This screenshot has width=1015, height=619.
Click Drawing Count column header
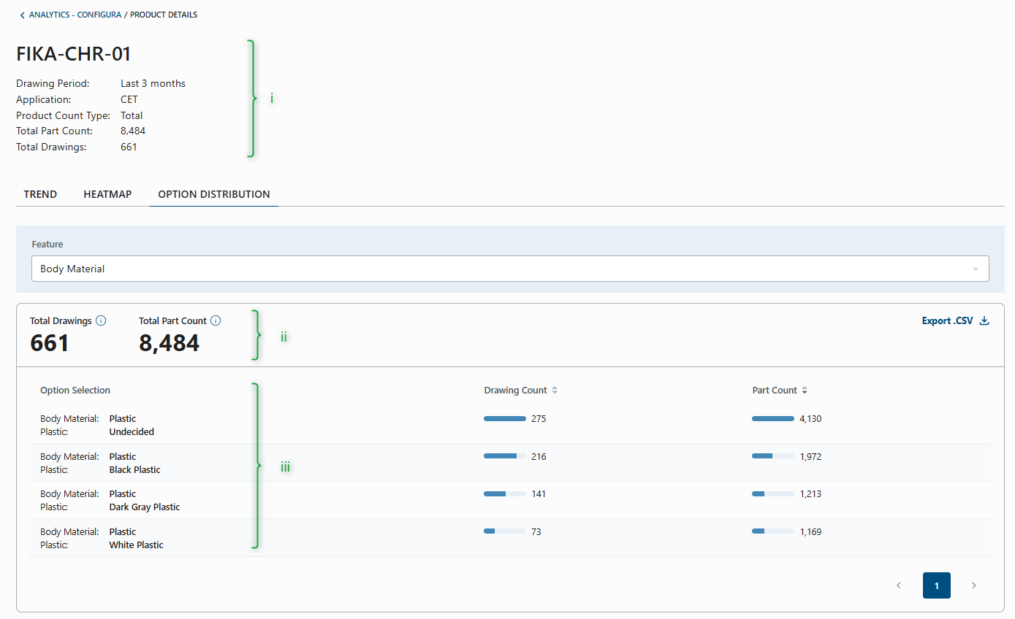point(516,391)
